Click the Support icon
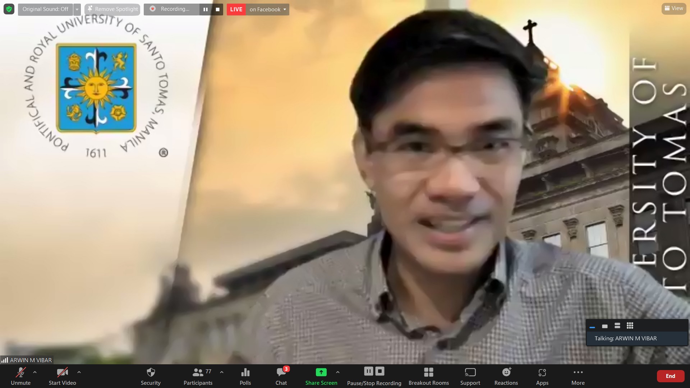Screen dimensions: 690x388 coord(470,376)
